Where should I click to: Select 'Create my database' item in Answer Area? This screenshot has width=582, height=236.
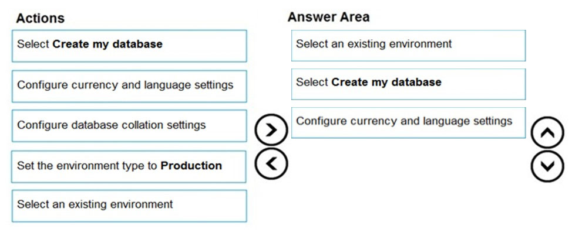[x=408, y=84]
